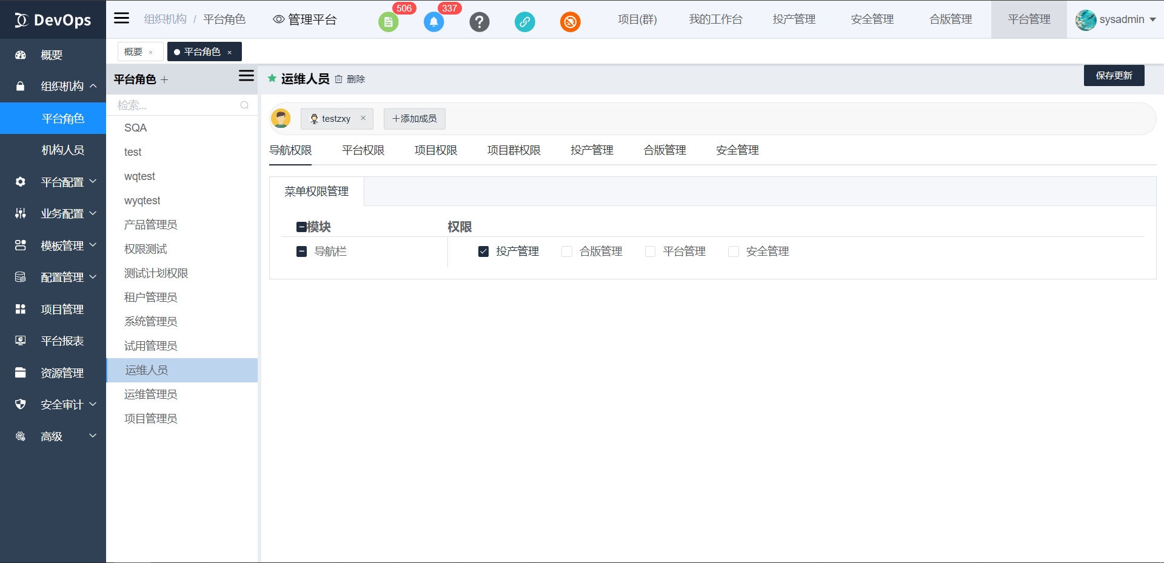The height and width of the screenshot is (563, 1164).
Task: Switch to the 平台权限 tab
Action: 363,150
